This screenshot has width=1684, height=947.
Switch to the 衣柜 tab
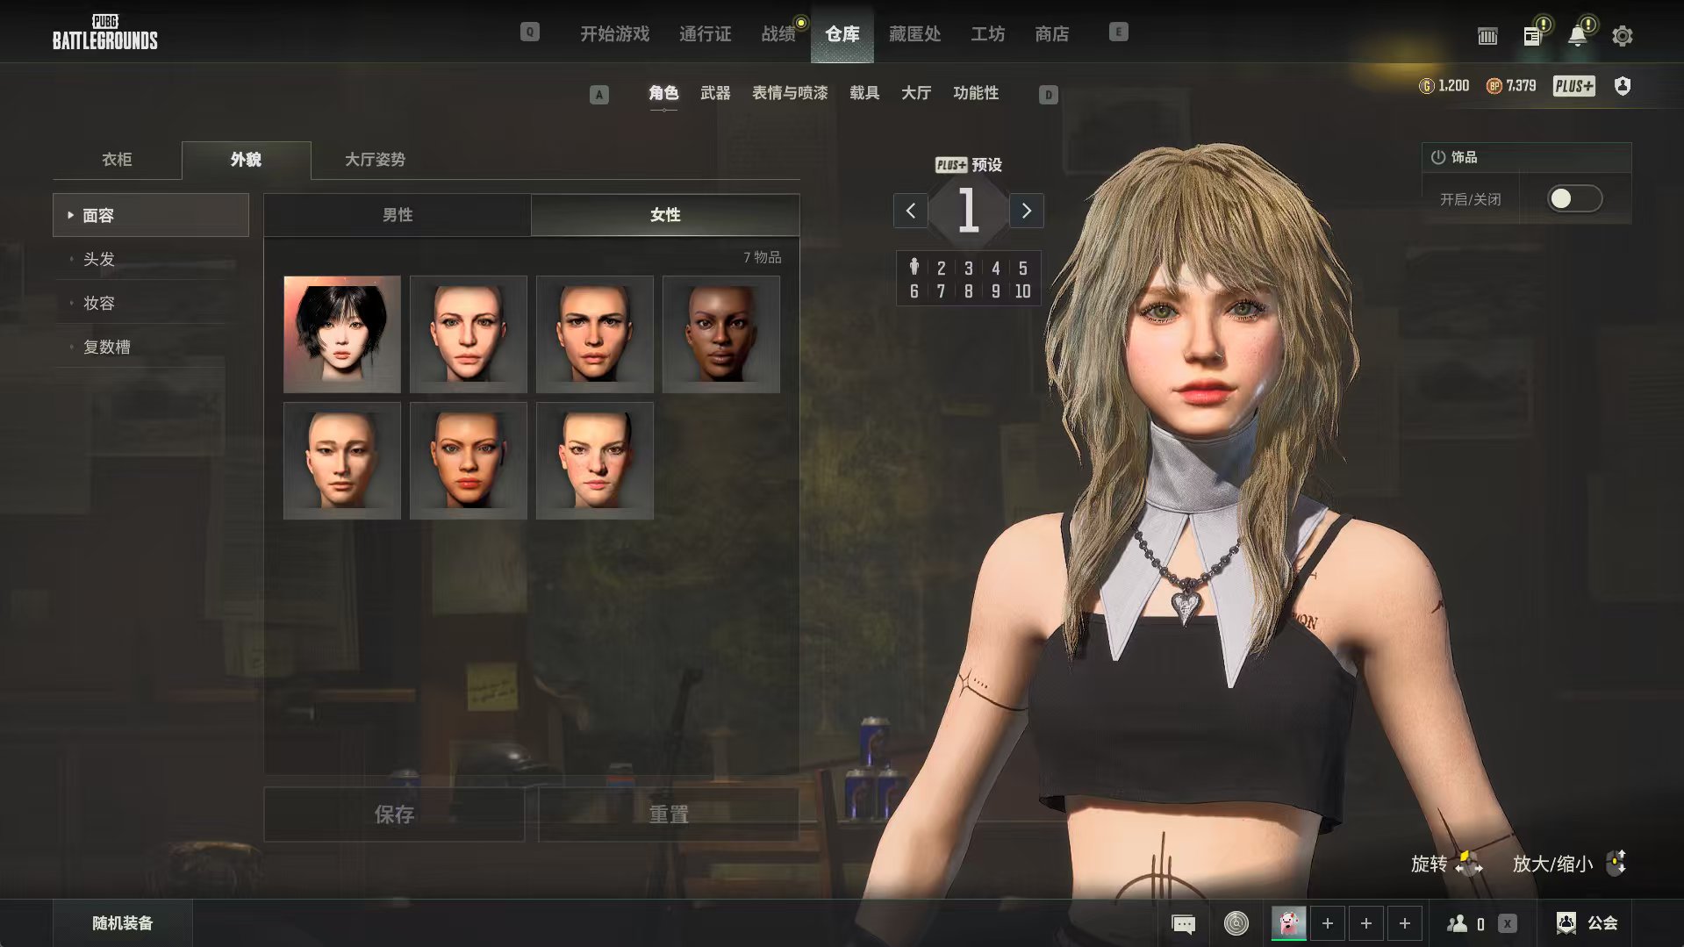pyautogui.click(x=117, y=160)
